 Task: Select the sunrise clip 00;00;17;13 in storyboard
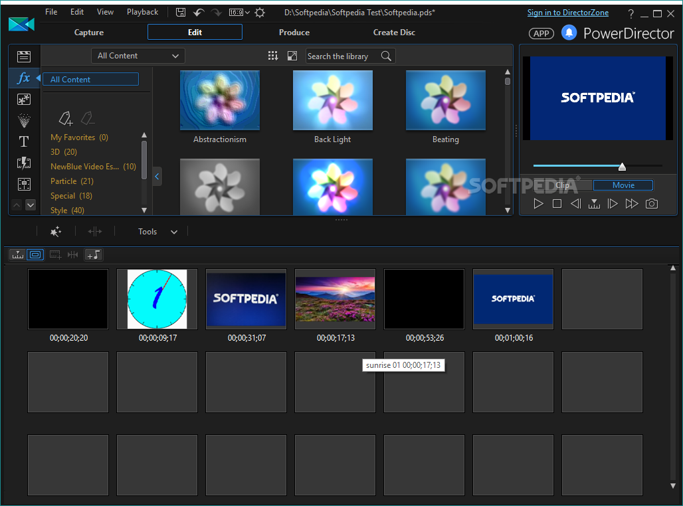tap(335, 299)
